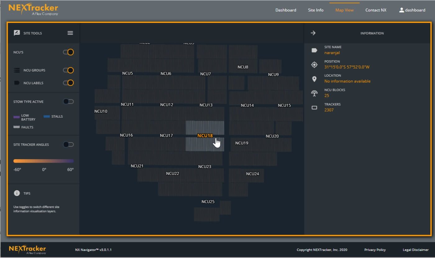The width and height of the screenshot is (435, 258).
Task: Open the Privacy Policy link
Action: point(375,250)
